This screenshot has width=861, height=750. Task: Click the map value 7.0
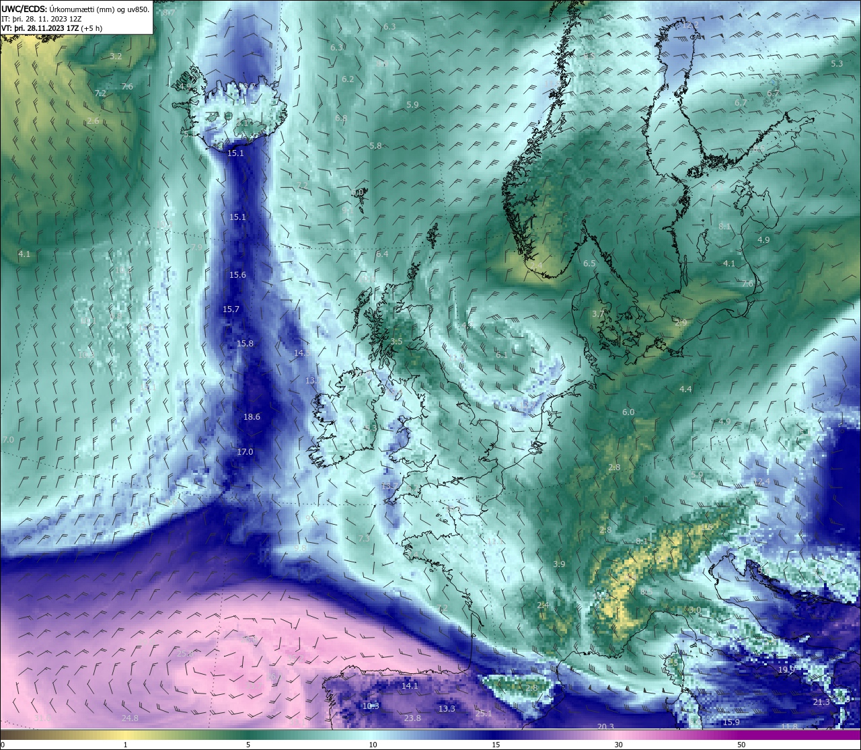8,440
